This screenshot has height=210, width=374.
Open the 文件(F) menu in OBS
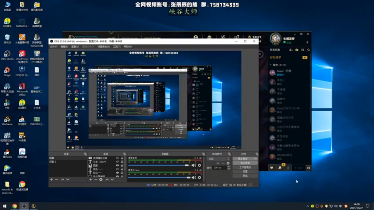(54, 47)
